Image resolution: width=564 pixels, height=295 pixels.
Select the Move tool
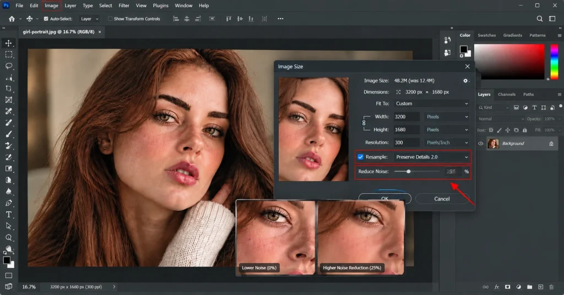[9, 43]
